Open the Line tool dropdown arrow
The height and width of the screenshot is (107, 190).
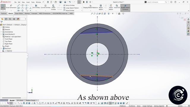20,5
